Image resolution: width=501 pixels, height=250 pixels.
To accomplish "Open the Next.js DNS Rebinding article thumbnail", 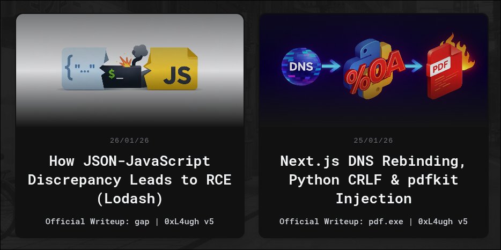I will [x=373, y=70].
